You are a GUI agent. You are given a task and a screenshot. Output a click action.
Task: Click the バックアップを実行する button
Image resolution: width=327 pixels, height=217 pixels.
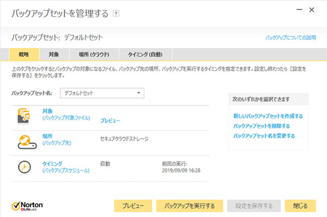190,206
